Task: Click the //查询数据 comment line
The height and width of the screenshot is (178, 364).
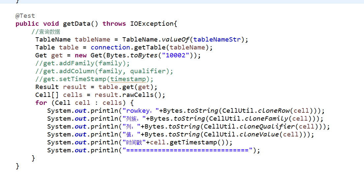Action: point(46,32)
